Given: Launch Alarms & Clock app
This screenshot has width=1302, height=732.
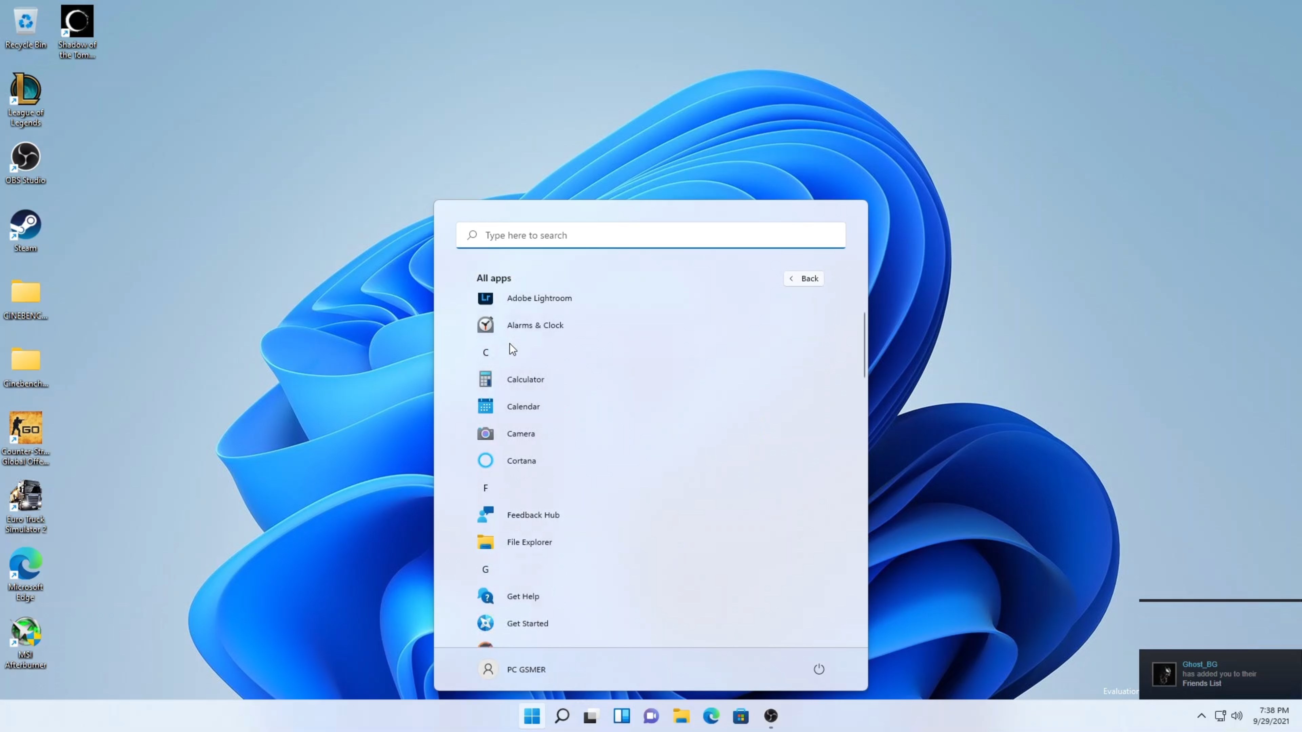Looking at the screenshot, I should [x=650, y=325].
